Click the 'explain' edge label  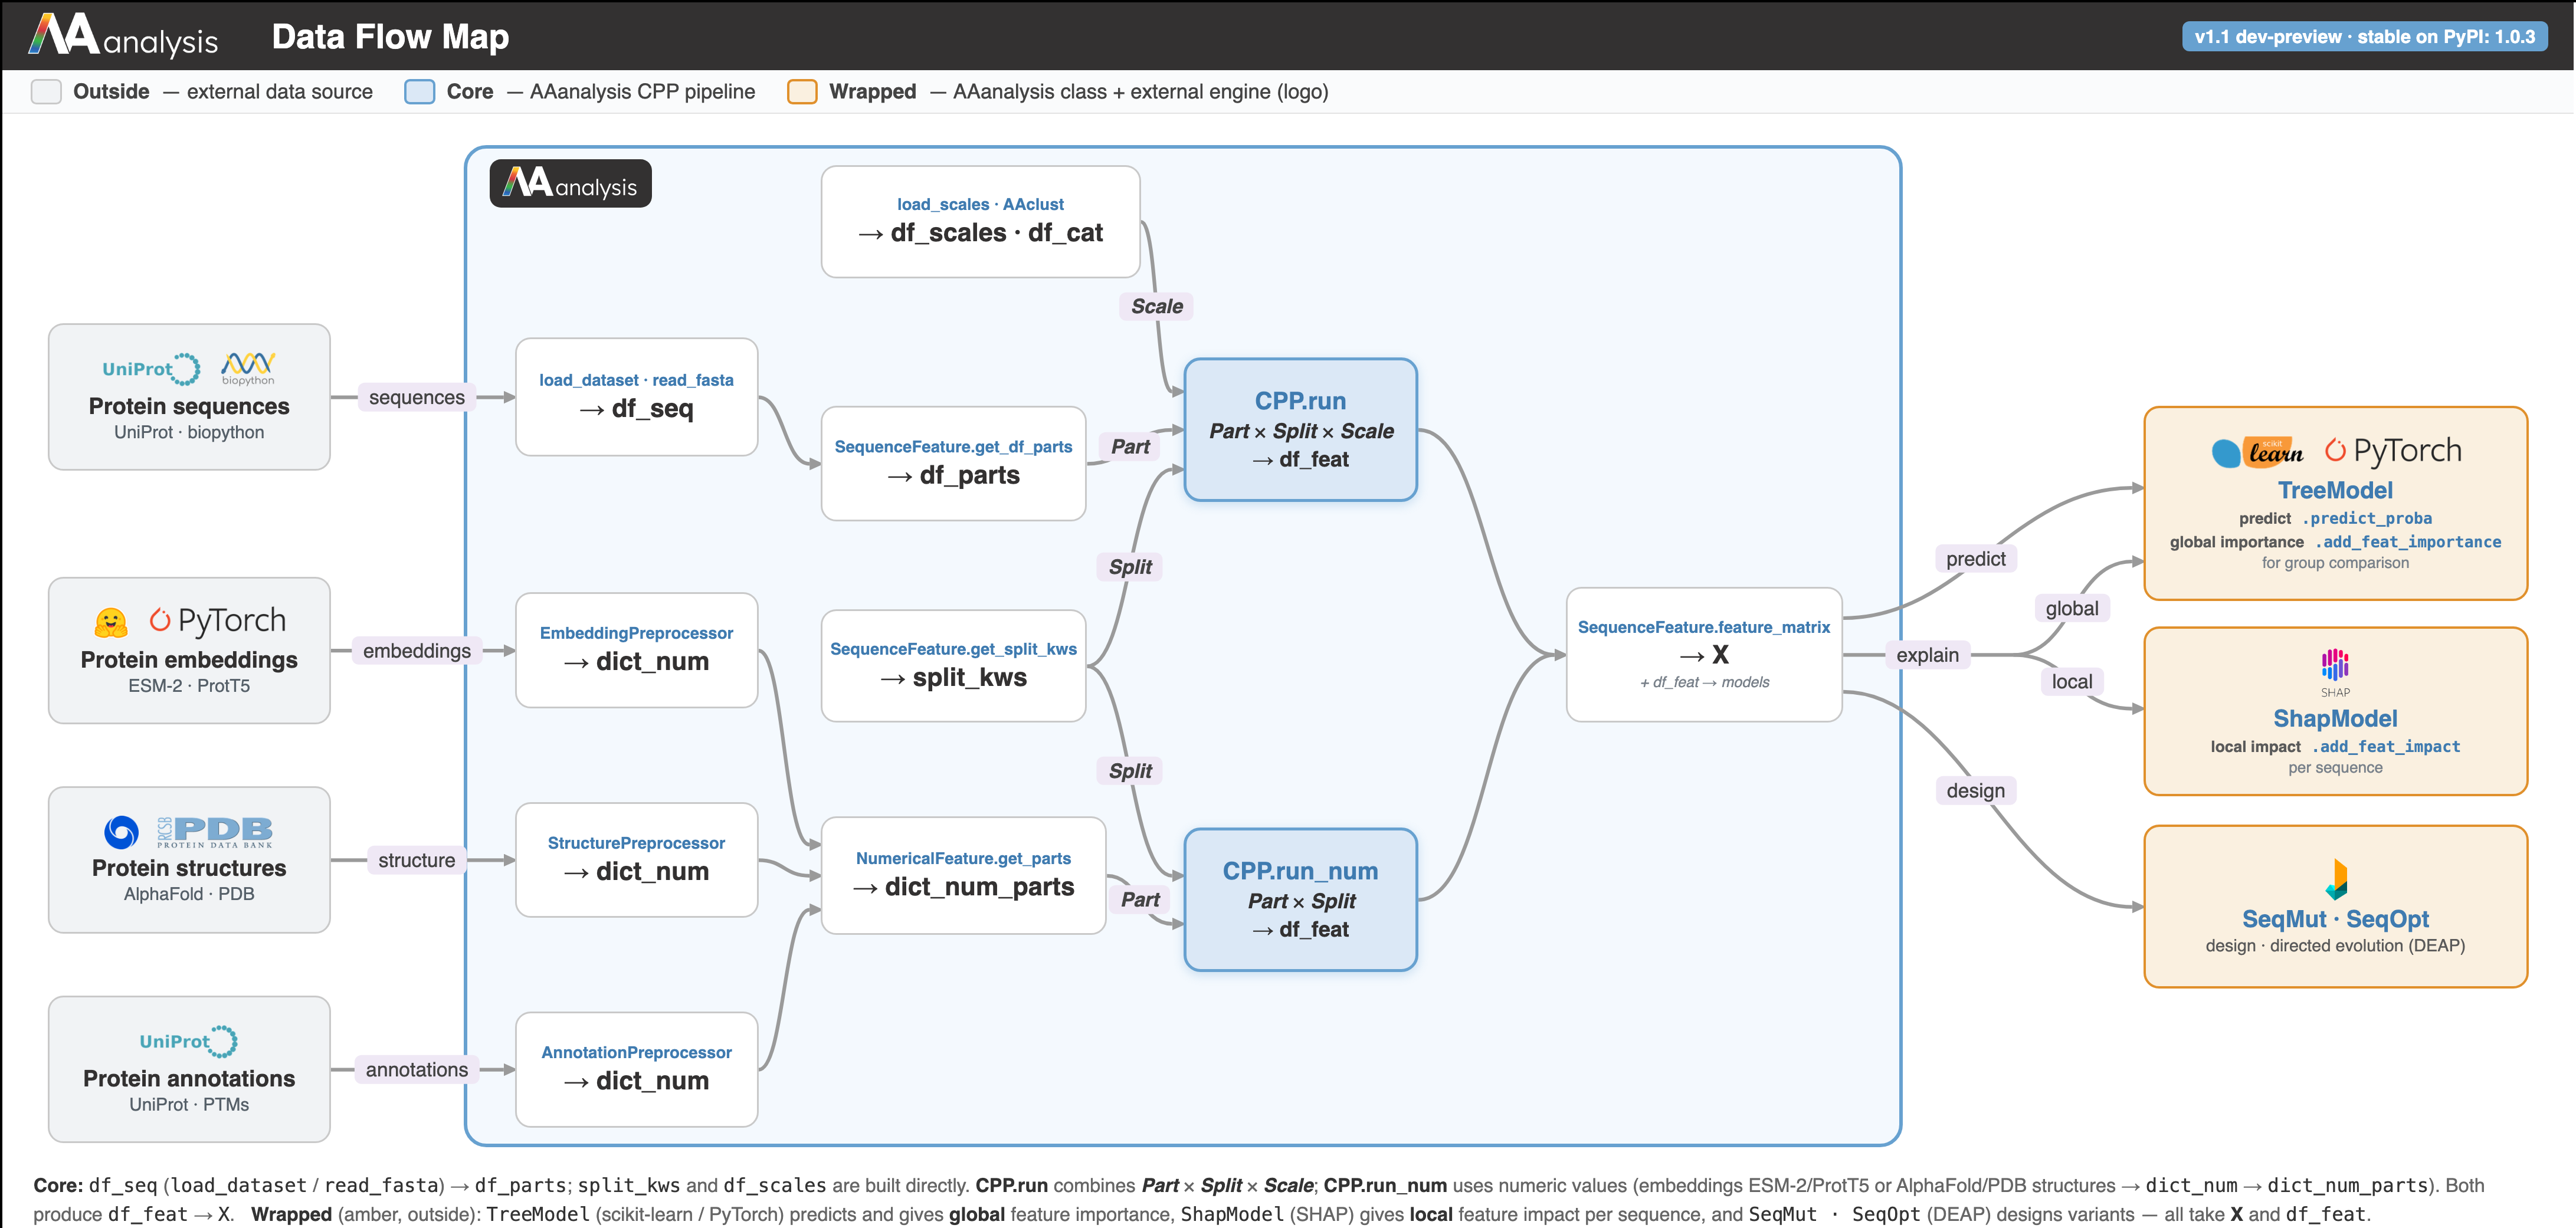coord(1927,655)
